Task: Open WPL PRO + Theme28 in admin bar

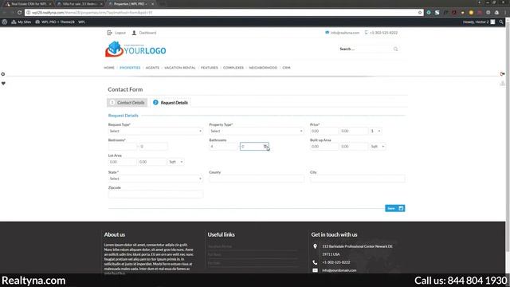Action: (x=55, y=22)
